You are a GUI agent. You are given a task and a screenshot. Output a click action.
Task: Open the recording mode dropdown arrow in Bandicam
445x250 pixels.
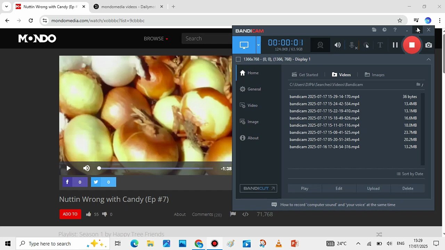tap(258, 45)
